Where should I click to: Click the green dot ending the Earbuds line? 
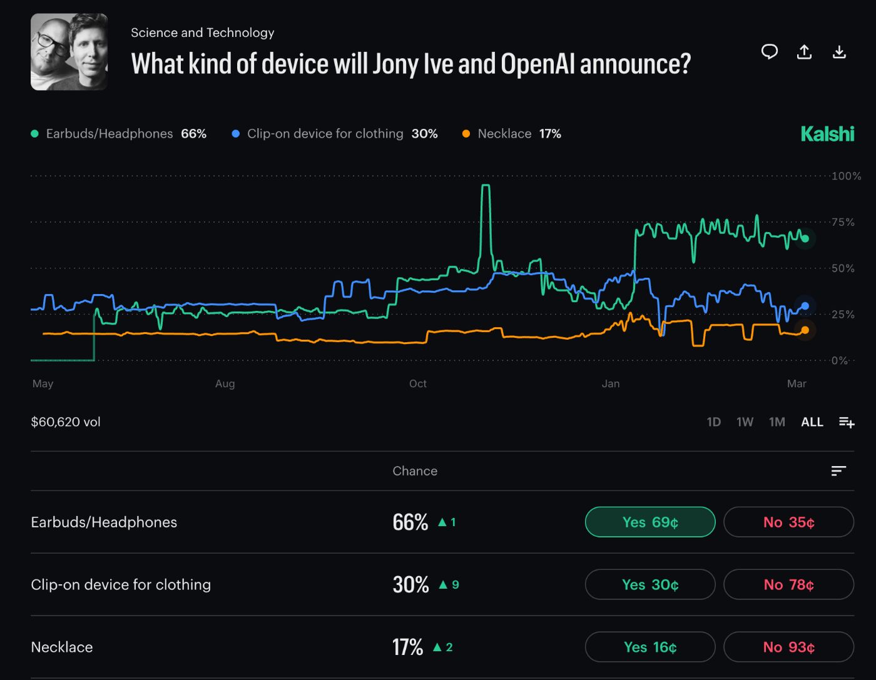point(805,238)
